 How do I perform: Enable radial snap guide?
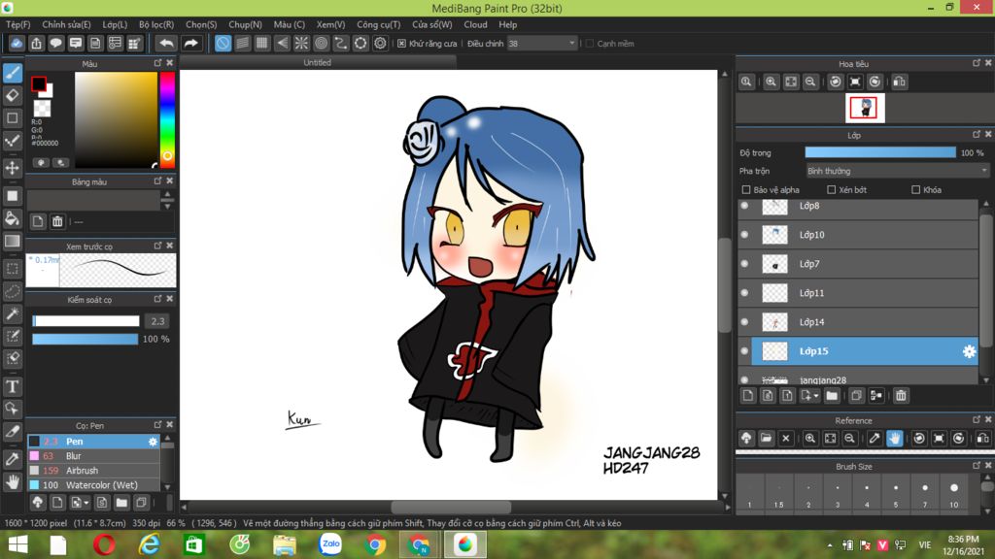coord(301,43)
